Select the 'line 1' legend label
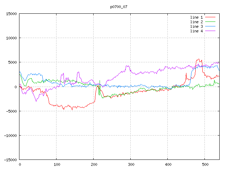Screen dimensions: 226x169 196,17
